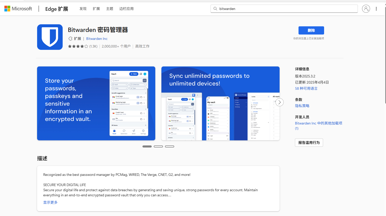Viewport: 386px width, 216px height.
Task: Click the 开发人员 heading
Action: click(x=302, y=117)
